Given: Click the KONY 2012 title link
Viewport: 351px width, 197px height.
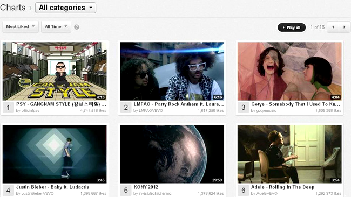Looking at the screenshot, I should click(x=146, y=187).
